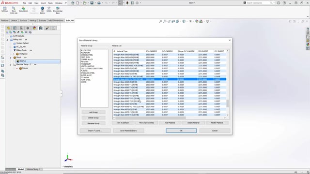
Task: Click the New CAM Job icon
Action: coord(14,10)
